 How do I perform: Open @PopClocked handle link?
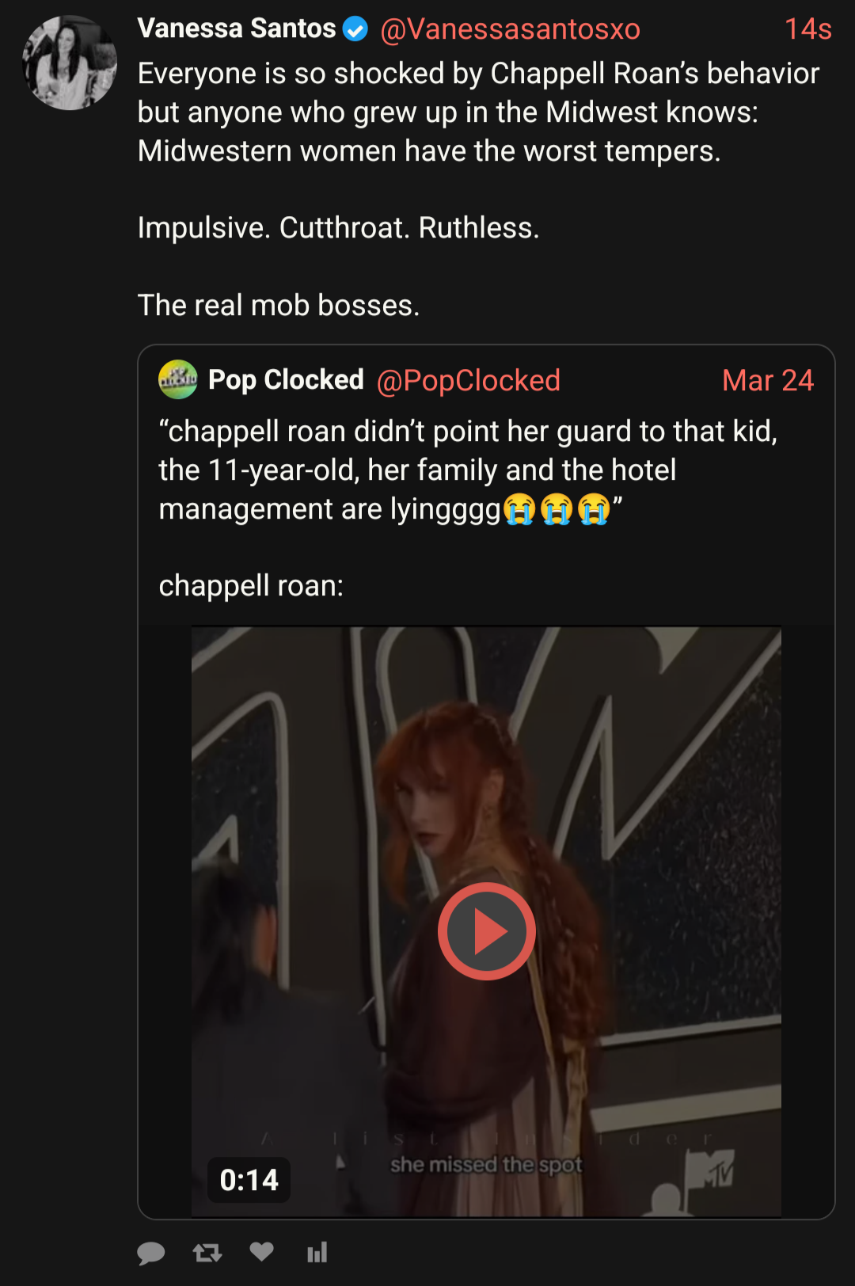pyautogui.click(x=468, y=381)
